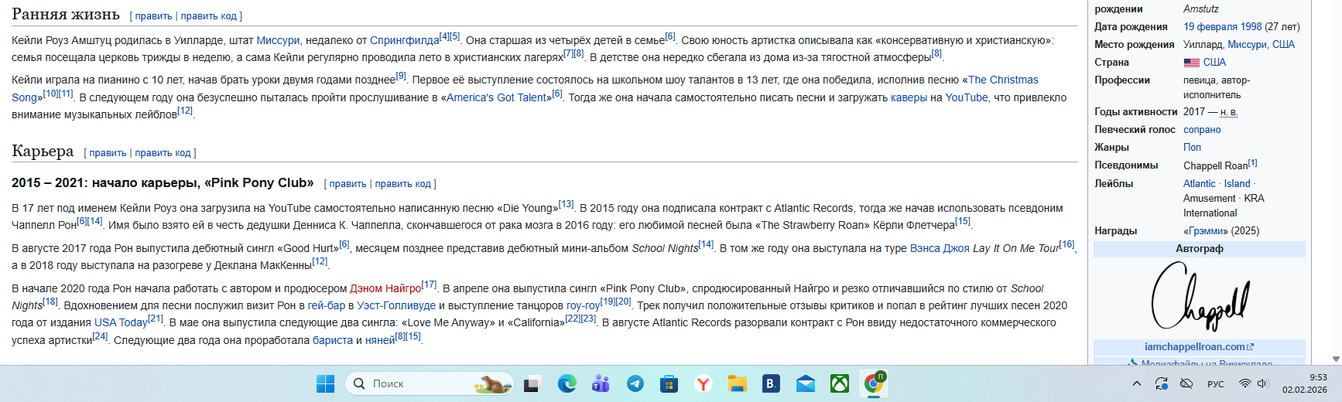
Task: Open the YouTube link in the text
Action: click(x=967, y=97)
